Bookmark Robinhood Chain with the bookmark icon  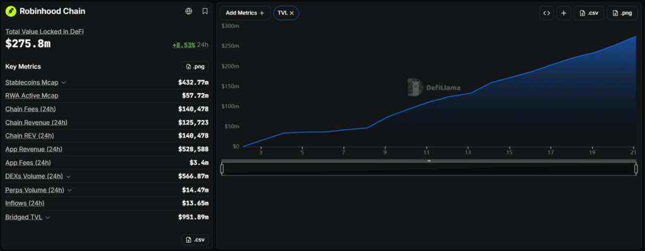[205, 11]
